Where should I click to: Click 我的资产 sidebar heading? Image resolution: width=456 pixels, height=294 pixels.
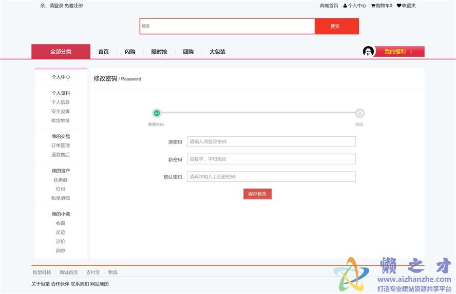point(61,171)
